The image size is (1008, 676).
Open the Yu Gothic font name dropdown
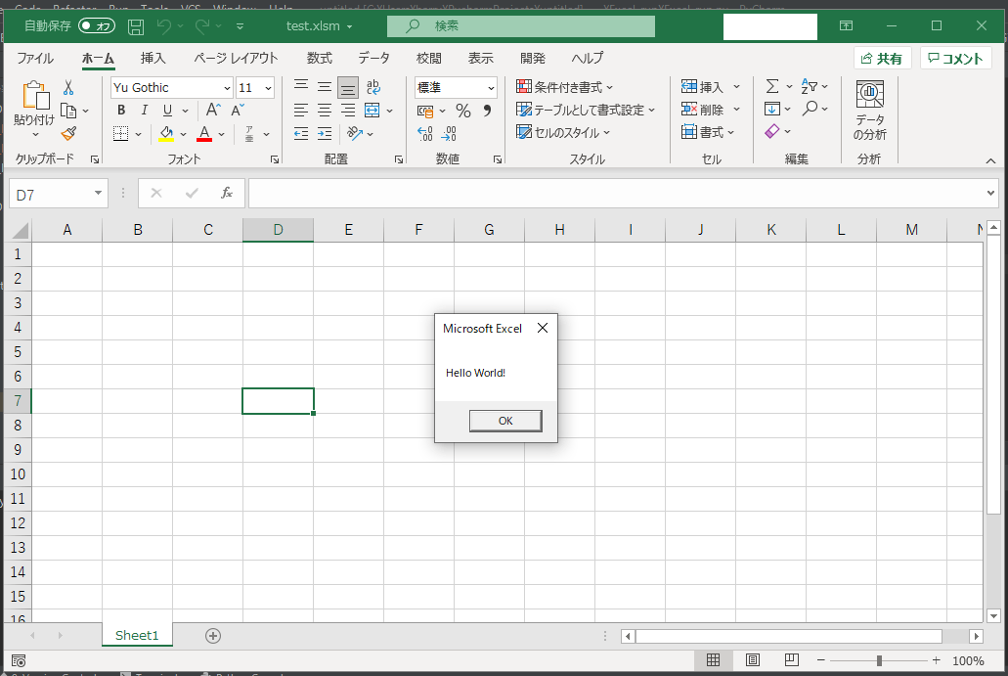pos(227,88)
